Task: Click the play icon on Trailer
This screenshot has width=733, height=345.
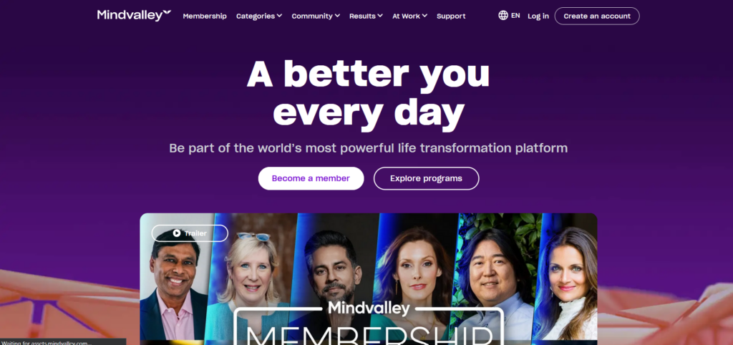Action: [177, 233]
